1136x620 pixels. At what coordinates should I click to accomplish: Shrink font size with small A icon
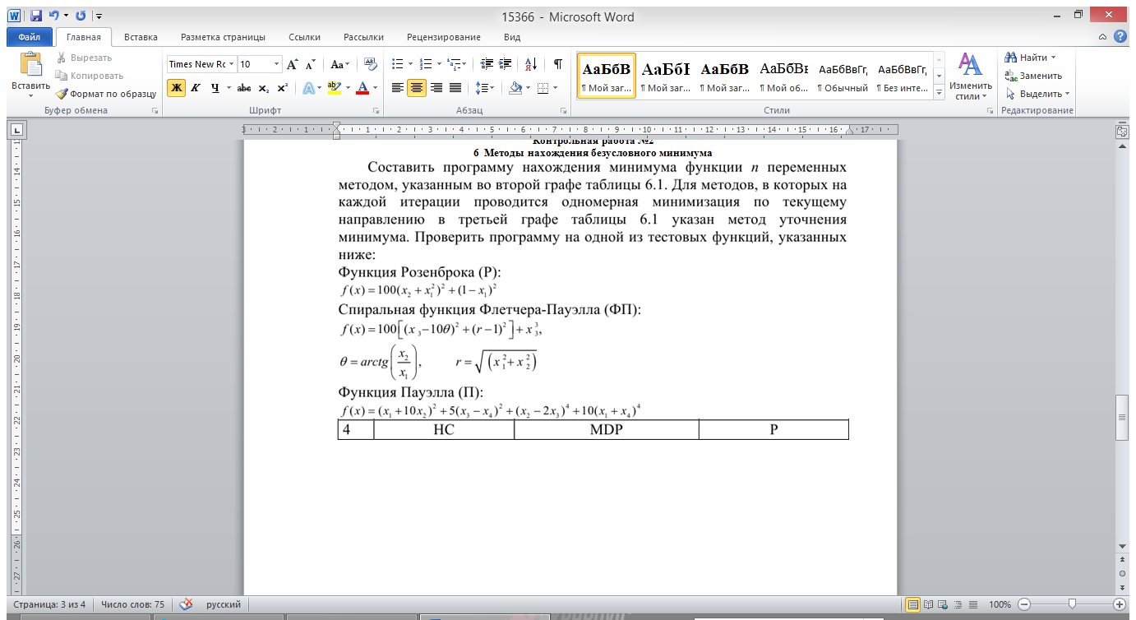[x=310, y=64]
